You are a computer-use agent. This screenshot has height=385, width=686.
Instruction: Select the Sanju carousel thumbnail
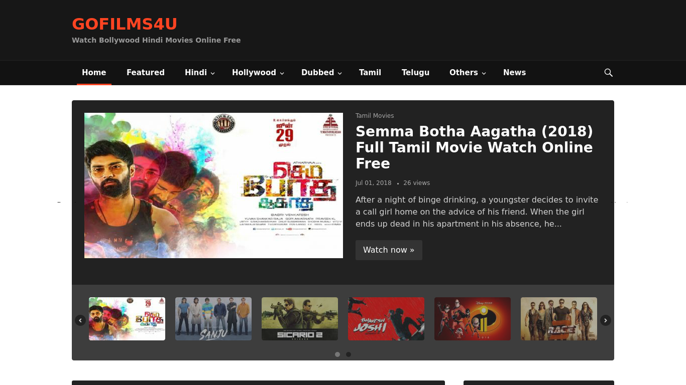tap(213, 319)
